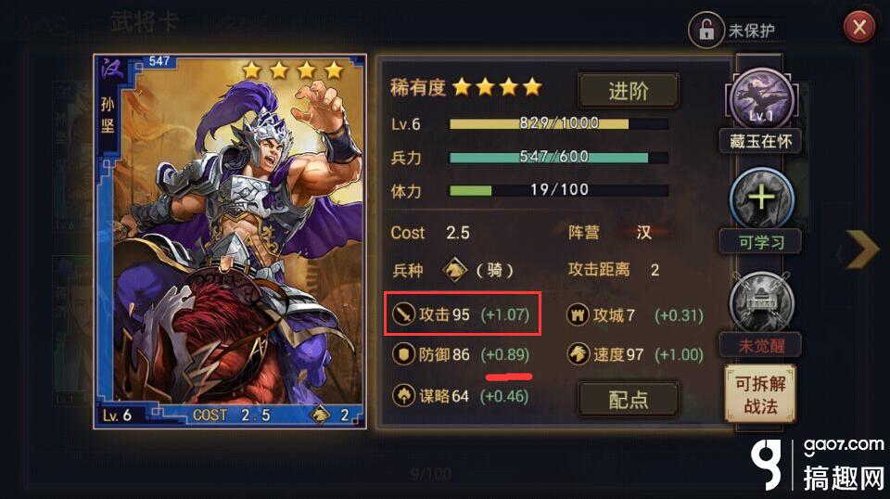Click the 攻城 castle icon
This screenshot has height=499, width=890.
click(578, 314)
